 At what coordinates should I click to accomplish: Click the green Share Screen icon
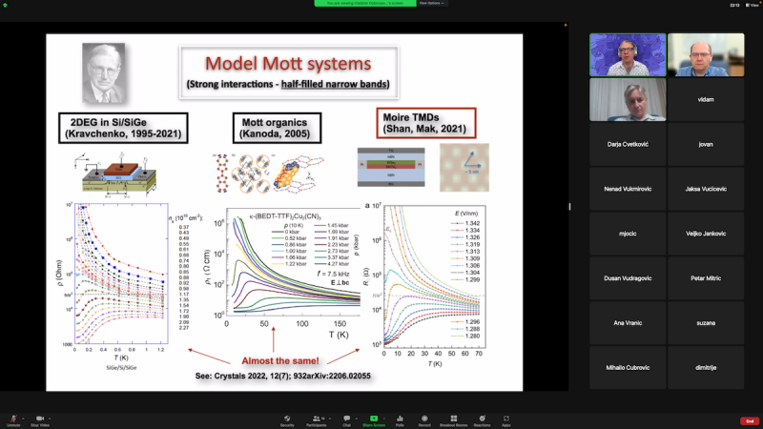pyautogui.click(x=373, y=418)
